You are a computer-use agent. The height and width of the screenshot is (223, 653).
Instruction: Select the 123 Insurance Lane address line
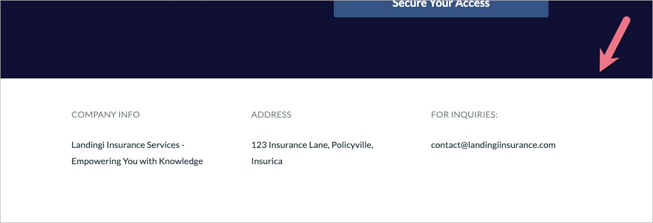click(x=312, y=145)
